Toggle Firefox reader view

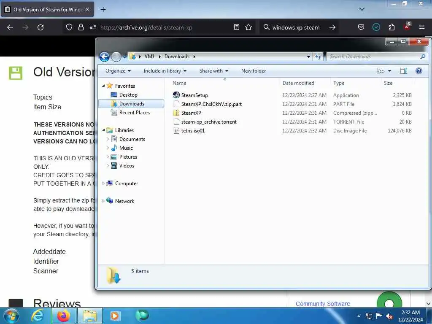click(x=236, y=27)
